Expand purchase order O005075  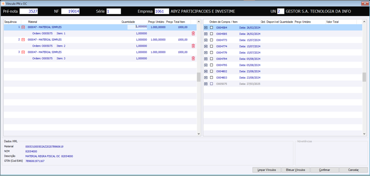pyautogui.click(x=206, y=84)
